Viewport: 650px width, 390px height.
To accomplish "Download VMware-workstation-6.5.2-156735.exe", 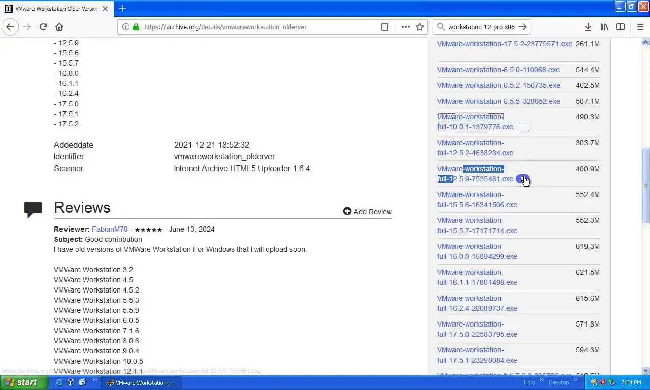I will coord(499,85).
